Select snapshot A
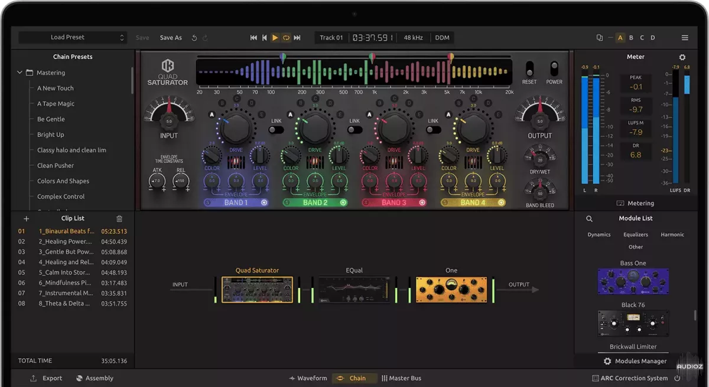Viewport: 709px width, 387px height. click(x=620, y=38)
